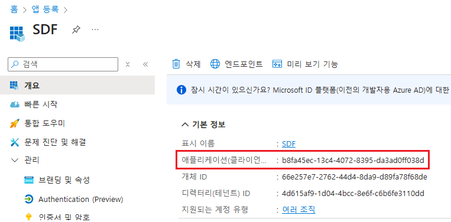Click the magnifier icon in the search box

(15, 64)
